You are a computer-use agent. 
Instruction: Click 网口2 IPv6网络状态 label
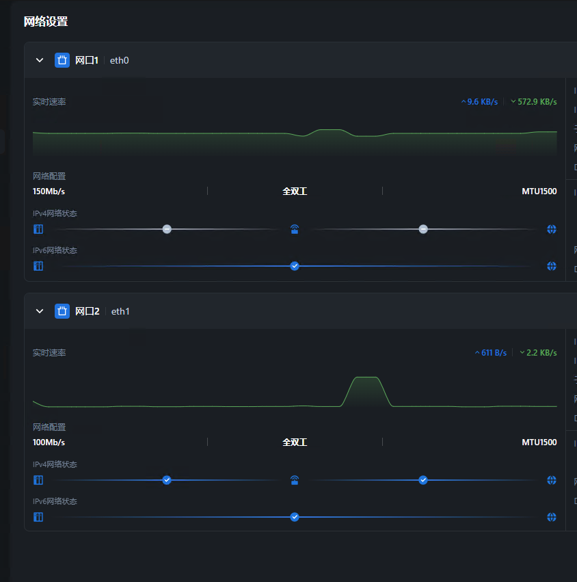pos(55,501)
